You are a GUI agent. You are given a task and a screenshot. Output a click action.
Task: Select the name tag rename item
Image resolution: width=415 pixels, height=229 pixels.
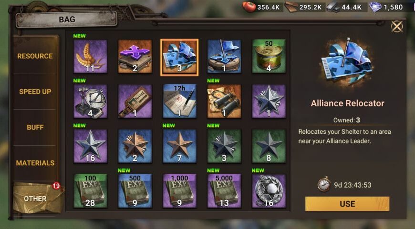tap(135, 101)
